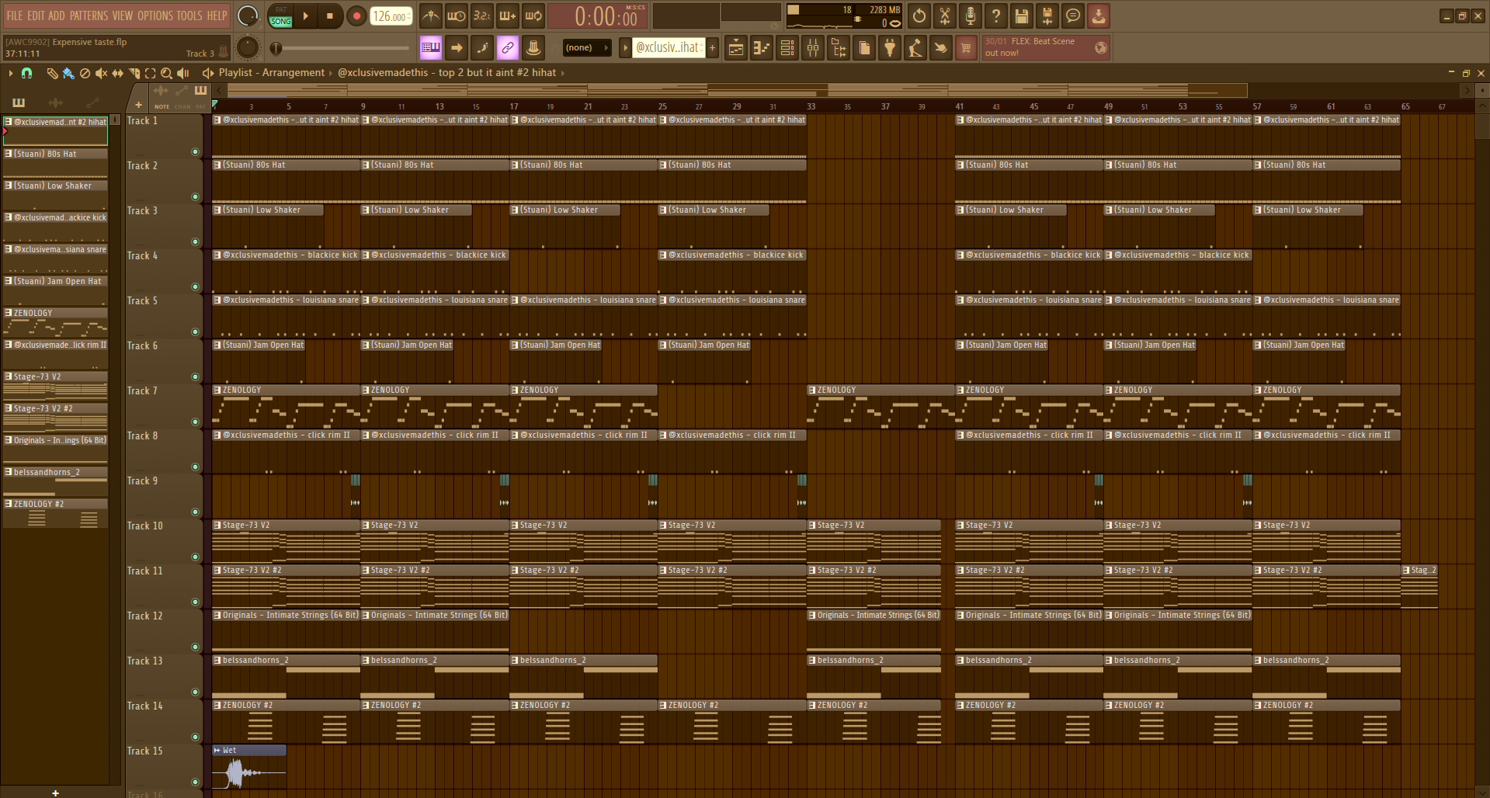This screenshot has width=1490, height=798.
Task: Open the plugin database plug icon
Action: coord(890,48)
